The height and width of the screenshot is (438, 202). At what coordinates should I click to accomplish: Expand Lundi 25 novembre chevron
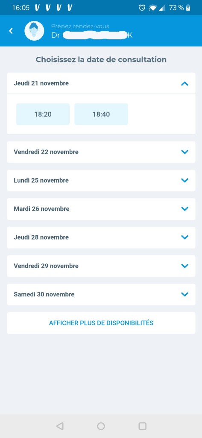(184, 180)
